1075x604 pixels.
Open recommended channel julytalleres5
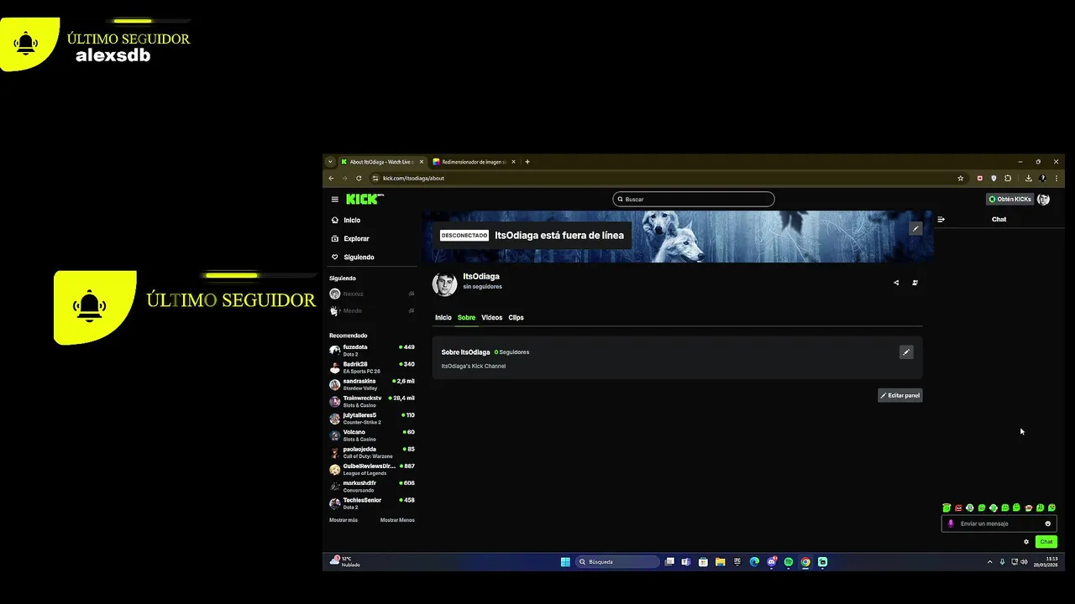click(372, 418)
